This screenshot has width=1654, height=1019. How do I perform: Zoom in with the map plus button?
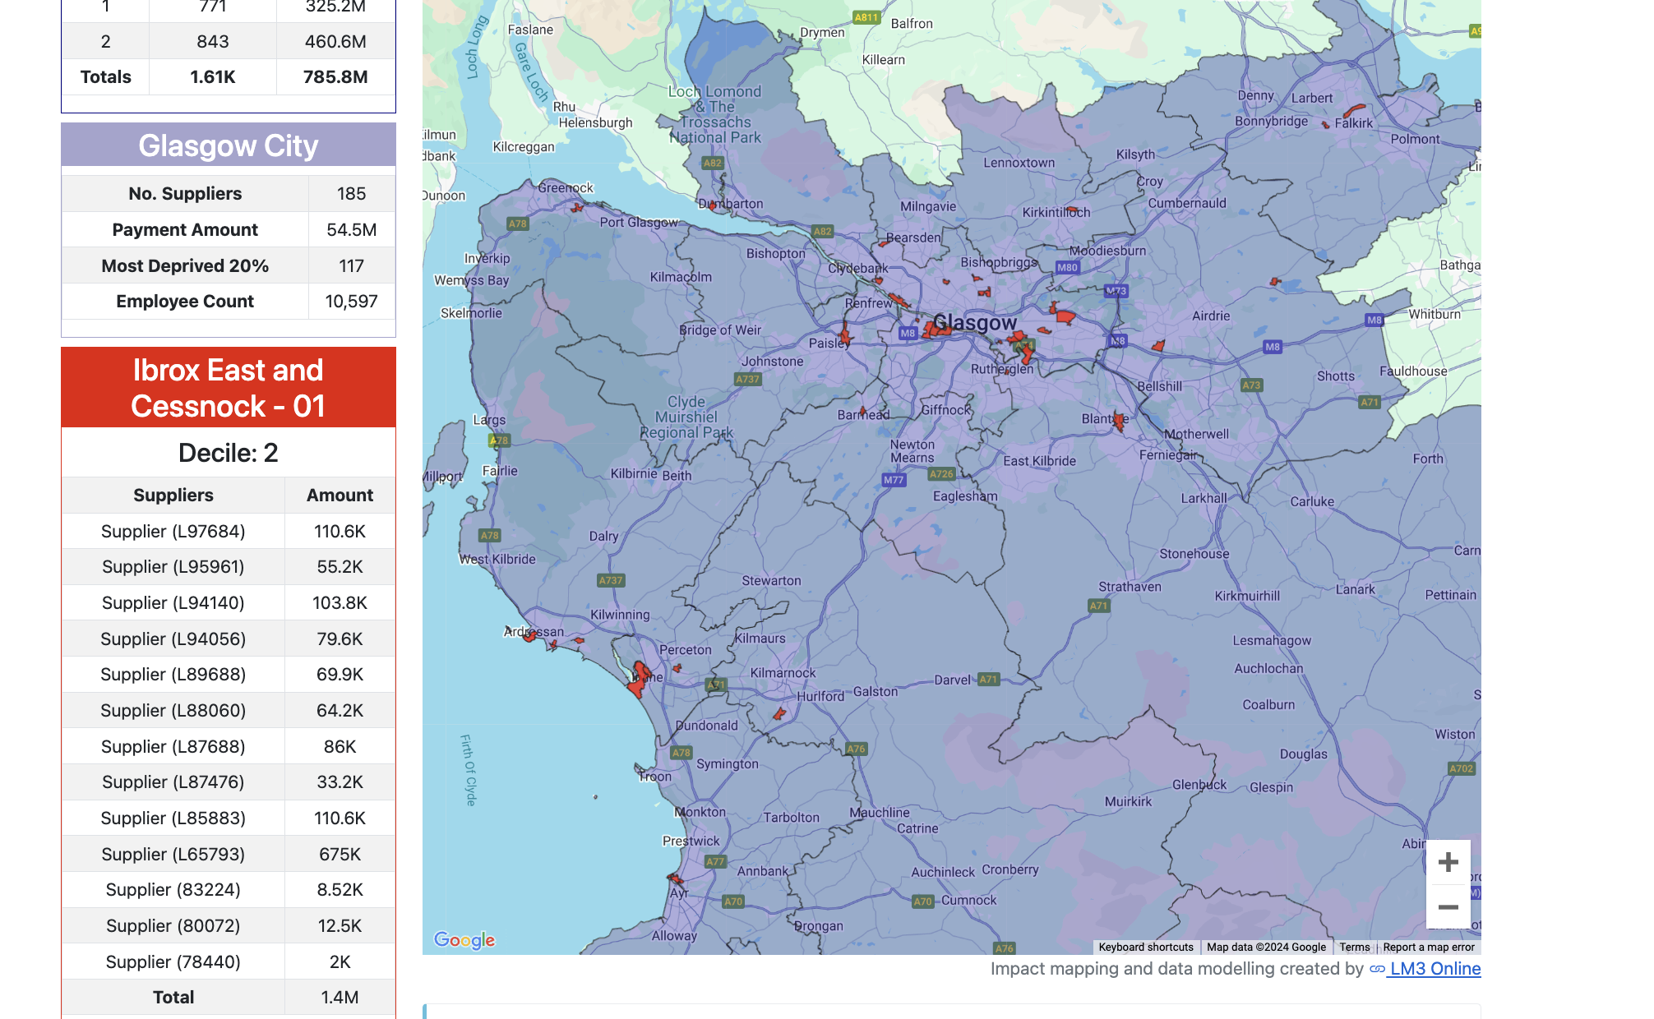1448,862
